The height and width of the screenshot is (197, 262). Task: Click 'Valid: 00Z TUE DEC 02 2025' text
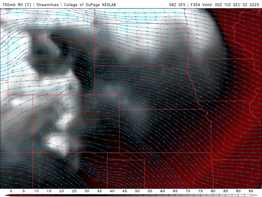coord(231,5)
